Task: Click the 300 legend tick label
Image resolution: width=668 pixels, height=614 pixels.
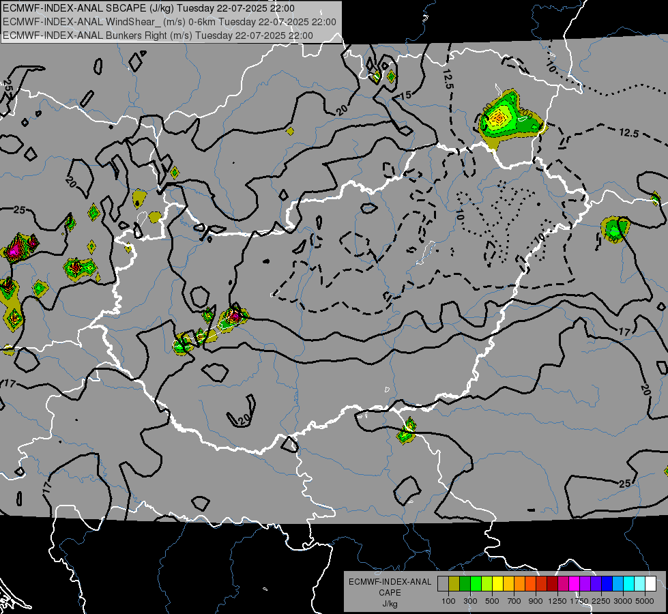Action: [470, 601]
